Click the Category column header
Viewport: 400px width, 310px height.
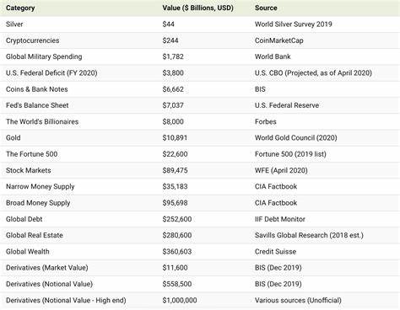coord(20,8)
